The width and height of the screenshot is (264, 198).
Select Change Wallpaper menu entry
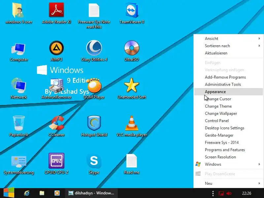point(228,113)
